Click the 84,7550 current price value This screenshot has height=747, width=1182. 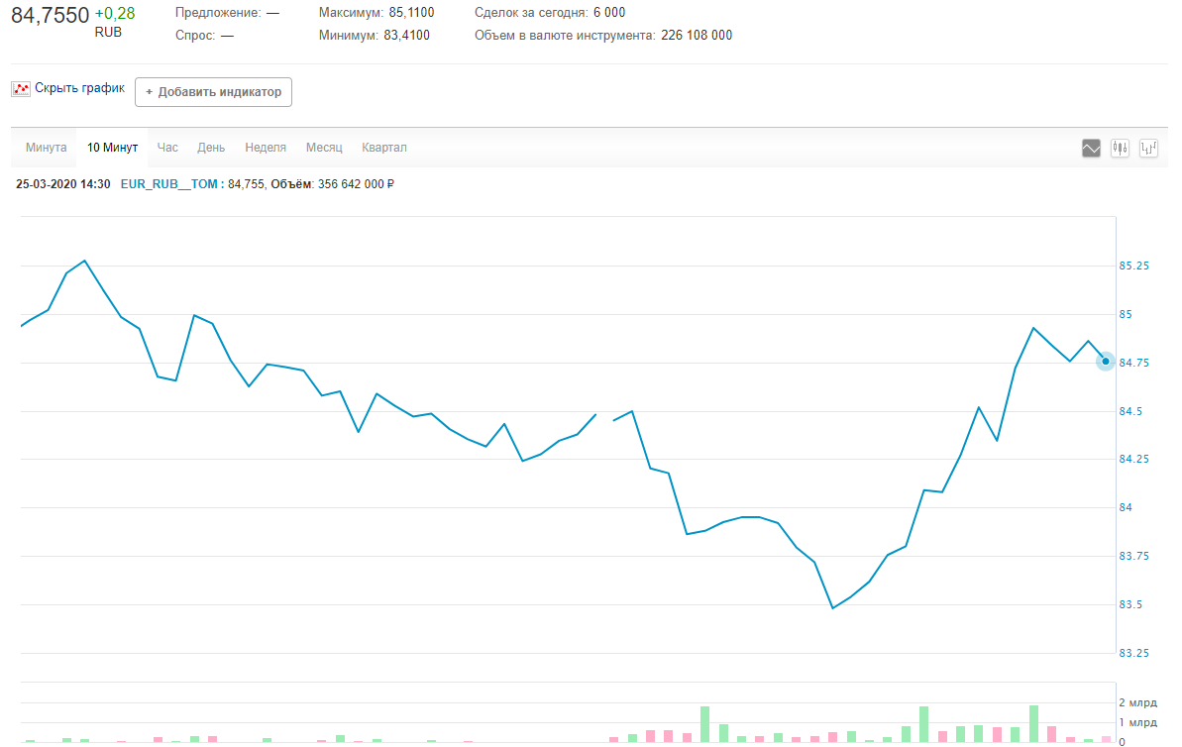(50, 15)
